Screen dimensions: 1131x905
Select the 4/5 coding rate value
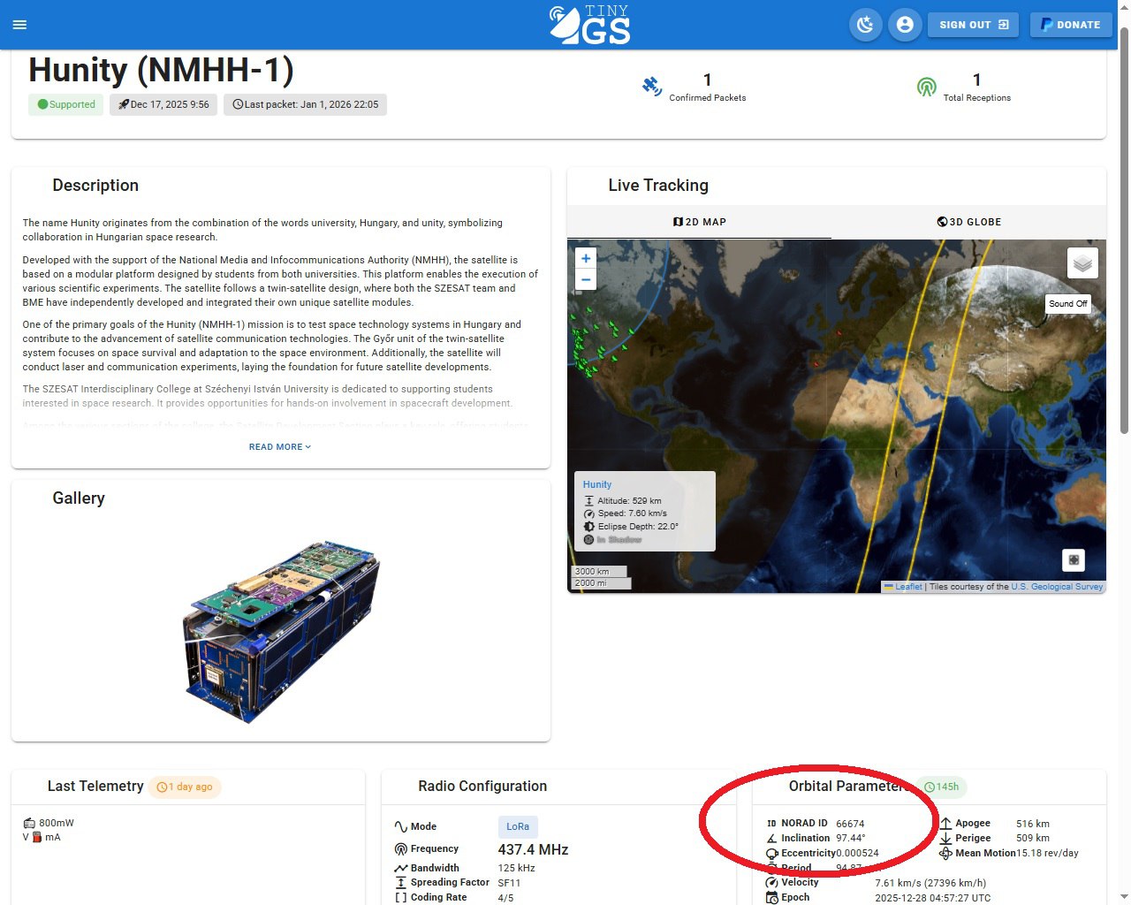click(x=505, y=898)
